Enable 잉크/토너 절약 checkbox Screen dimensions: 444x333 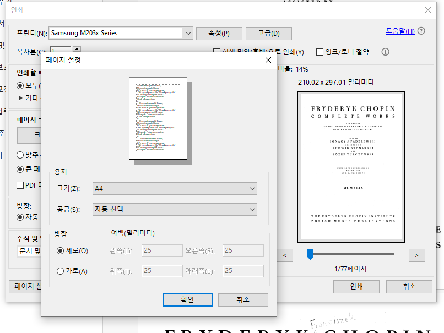pos(320,52)
